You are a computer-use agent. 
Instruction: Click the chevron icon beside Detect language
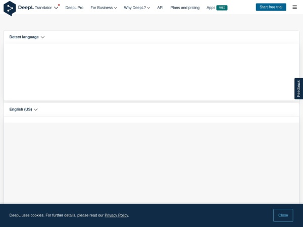43,37
